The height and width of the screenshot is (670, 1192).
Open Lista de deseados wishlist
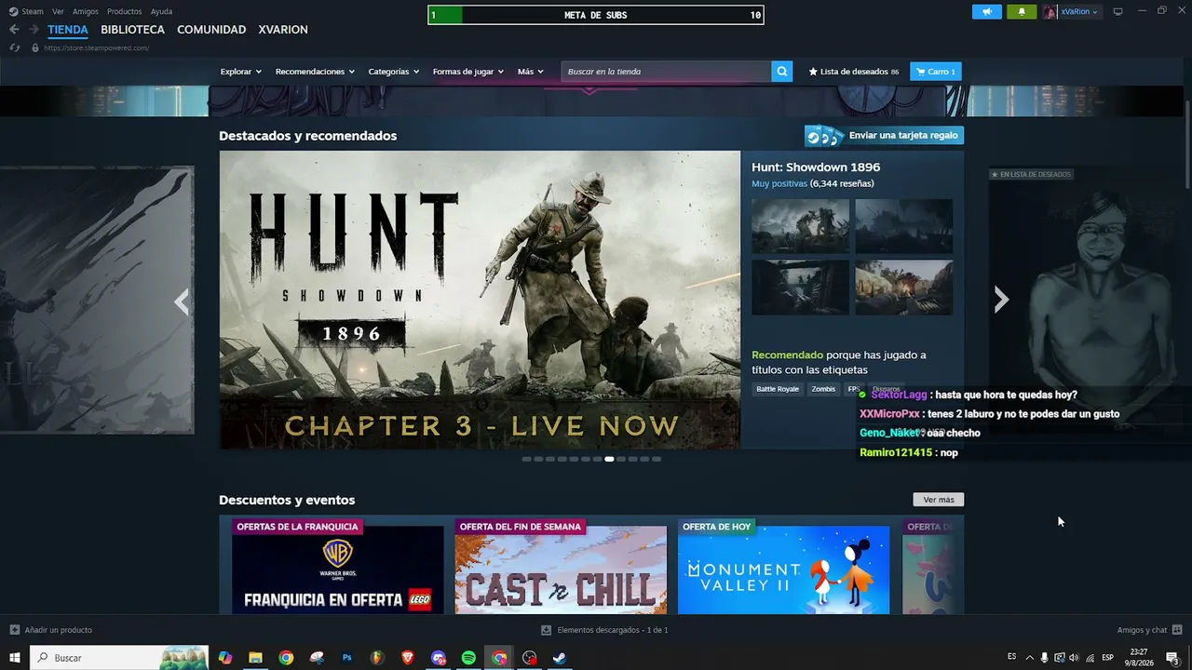pos(854,72)
